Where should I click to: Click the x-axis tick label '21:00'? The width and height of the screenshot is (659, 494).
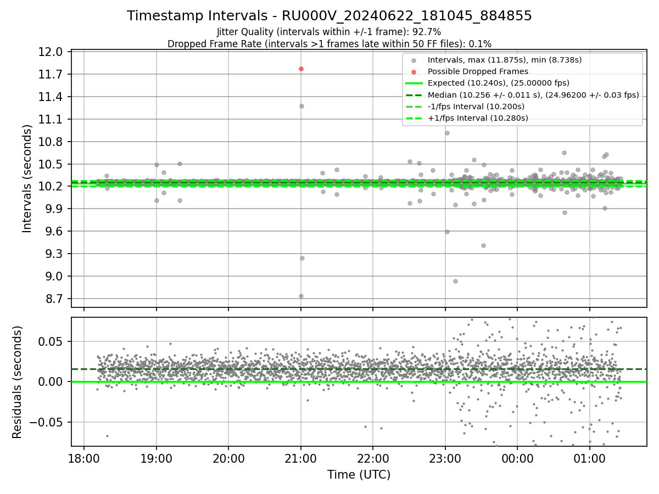(301, 458)
